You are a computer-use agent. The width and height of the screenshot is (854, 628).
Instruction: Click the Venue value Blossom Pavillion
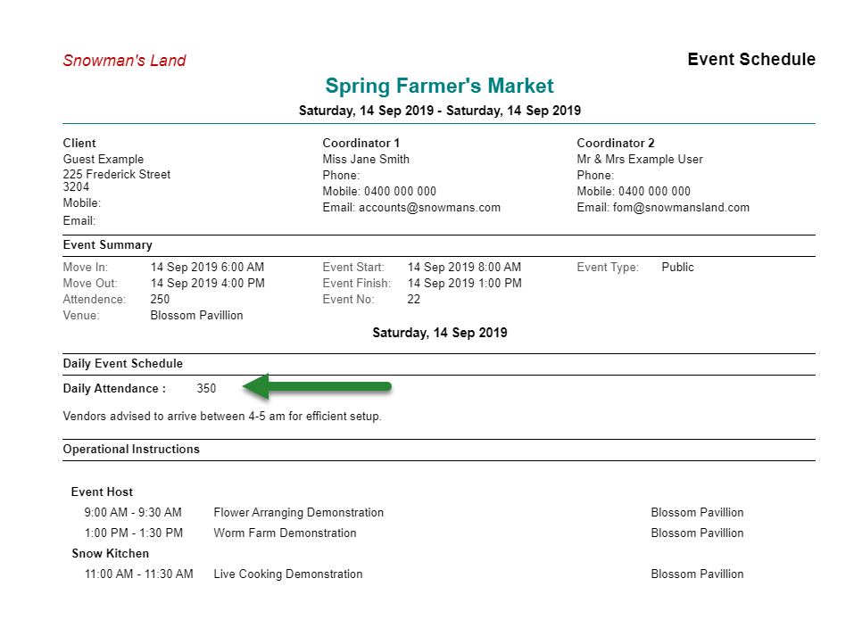coord(196,316)
